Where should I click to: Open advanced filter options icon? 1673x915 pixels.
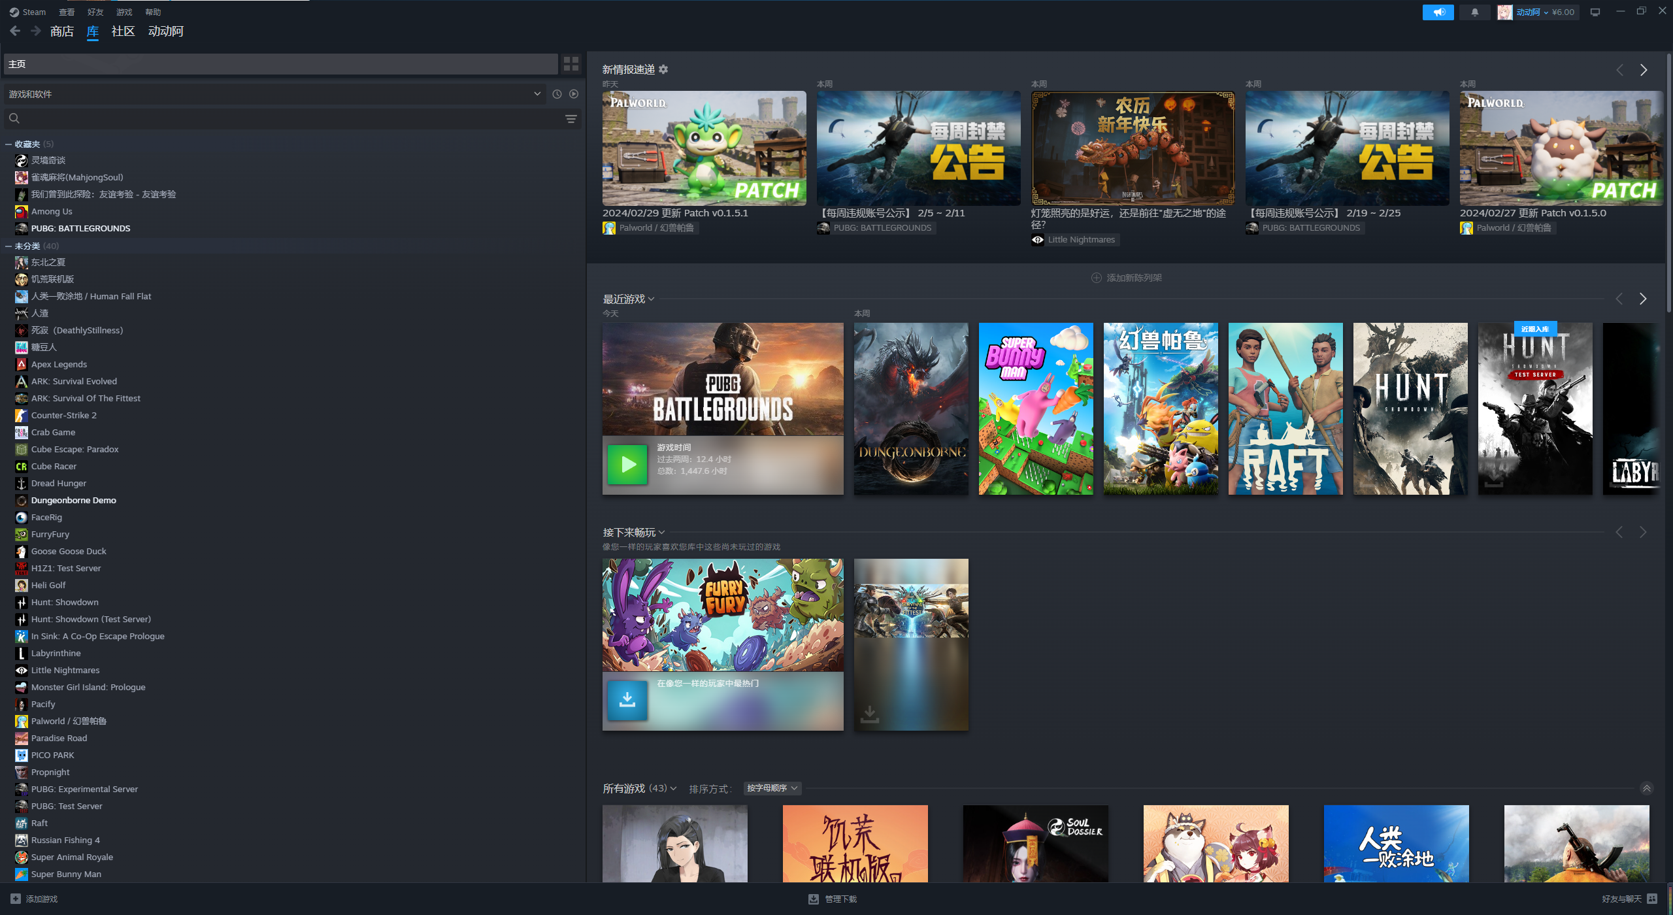coord(571,118)
